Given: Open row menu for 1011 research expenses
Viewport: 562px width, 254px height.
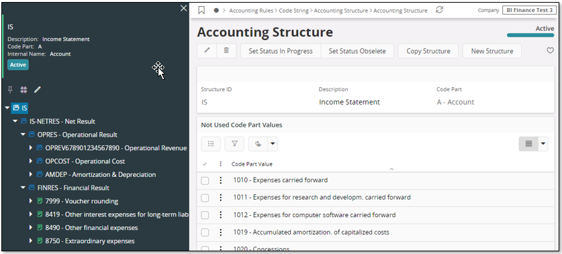Looking at the screenshot, I should [x=221, y=198].
